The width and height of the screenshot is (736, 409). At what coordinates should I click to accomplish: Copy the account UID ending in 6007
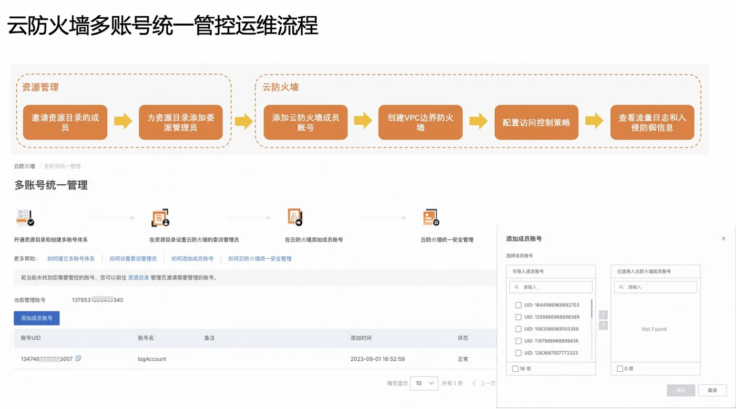pyautogui.click(x=78, y=359)
